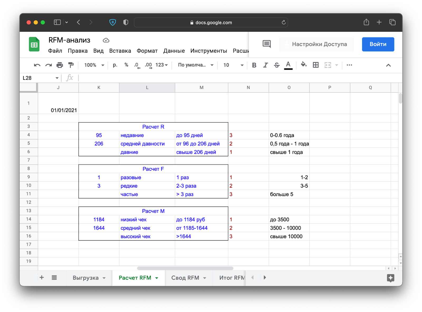The height and width of the screenshot is (312, 422).
Task: Click the undo arrow icon
Action: pyautogui.click(x=37, y=65)
